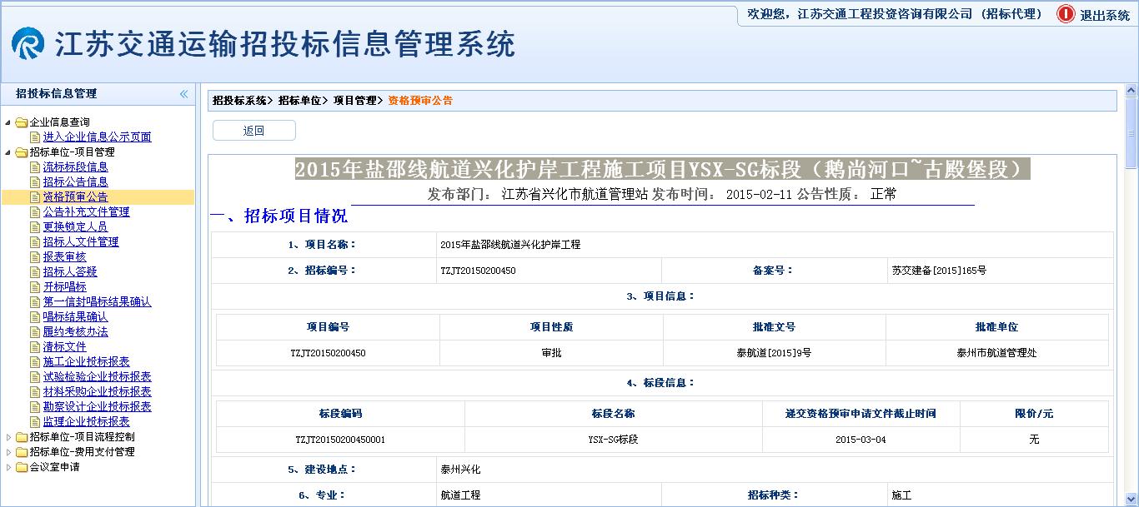The width and height of the screenshot is (1139, 507).
Task: Click the 企业信息查询 folder icon
Action: point(22,122)
